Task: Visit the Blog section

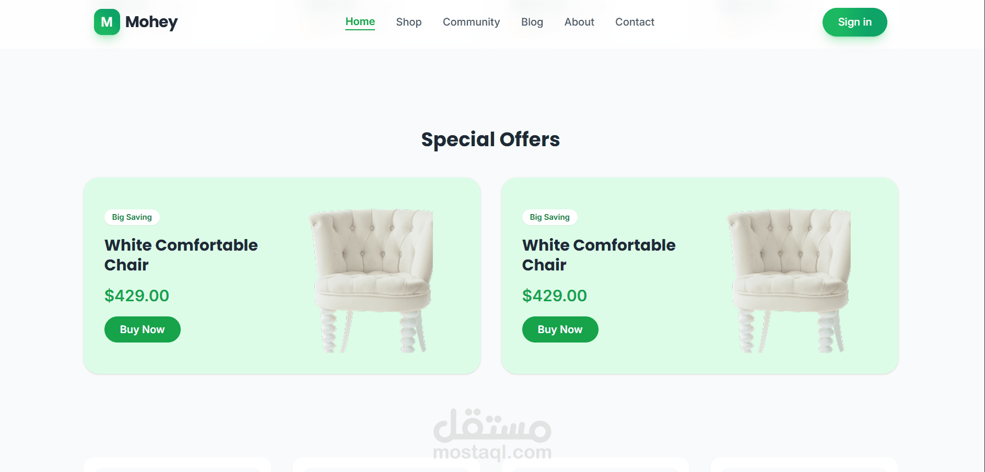Action: click(x=532, y=22)
